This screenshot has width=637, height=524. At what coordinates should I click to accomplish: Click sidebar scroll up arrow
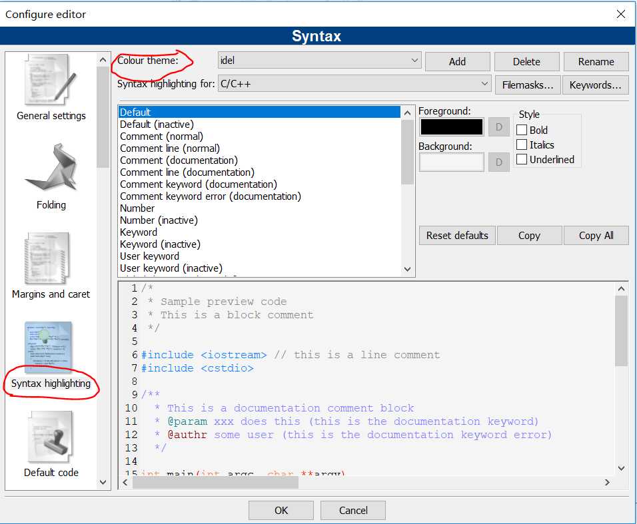point(103,60)
